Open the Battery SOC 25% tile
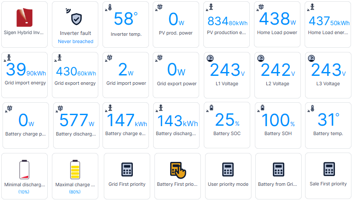Viewport: 354px width, 202px height. pyautogui.click(x=227, y=125)
